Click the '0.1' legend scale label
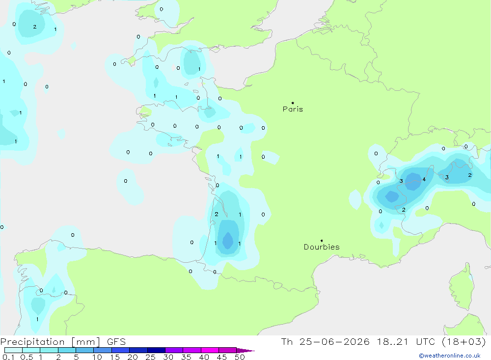Viewport: 491px width, 360px height. pyautogui.click(x=8, y=357)
